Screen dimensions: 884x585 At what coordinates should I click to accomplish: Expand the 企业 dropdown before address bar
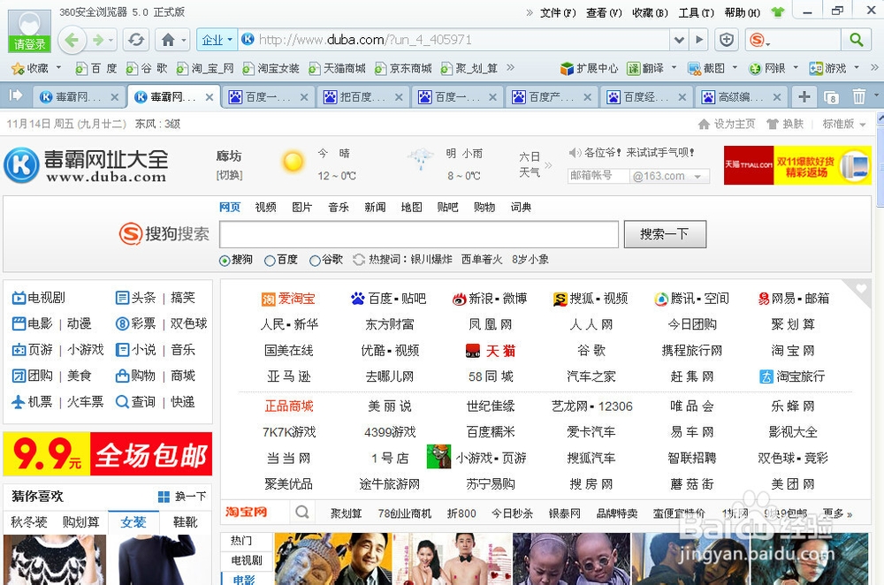217,40
